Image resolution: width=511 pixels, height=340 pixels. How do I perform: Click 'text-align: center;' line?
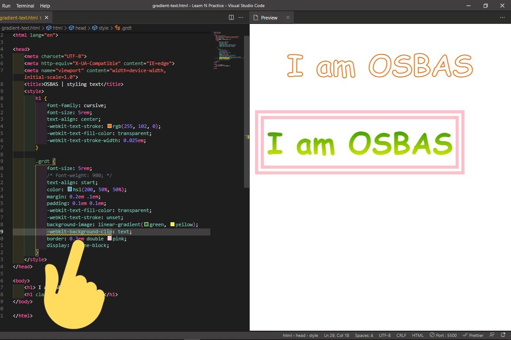tap(74, 119)
